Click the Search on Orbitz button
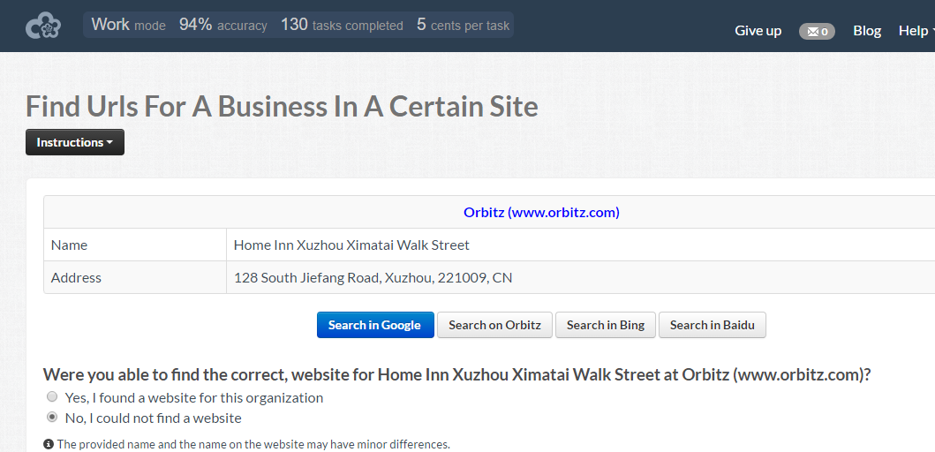 [494, 325]
